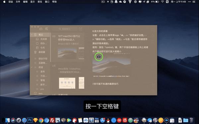Viewport: 199px width, 124px height.
Task: Click the circled P icon in menu bar
Action: click(125, 2)
